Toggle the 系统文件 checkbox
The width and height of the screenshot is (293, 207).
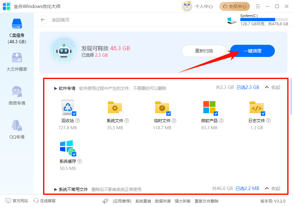coord(121,113)
